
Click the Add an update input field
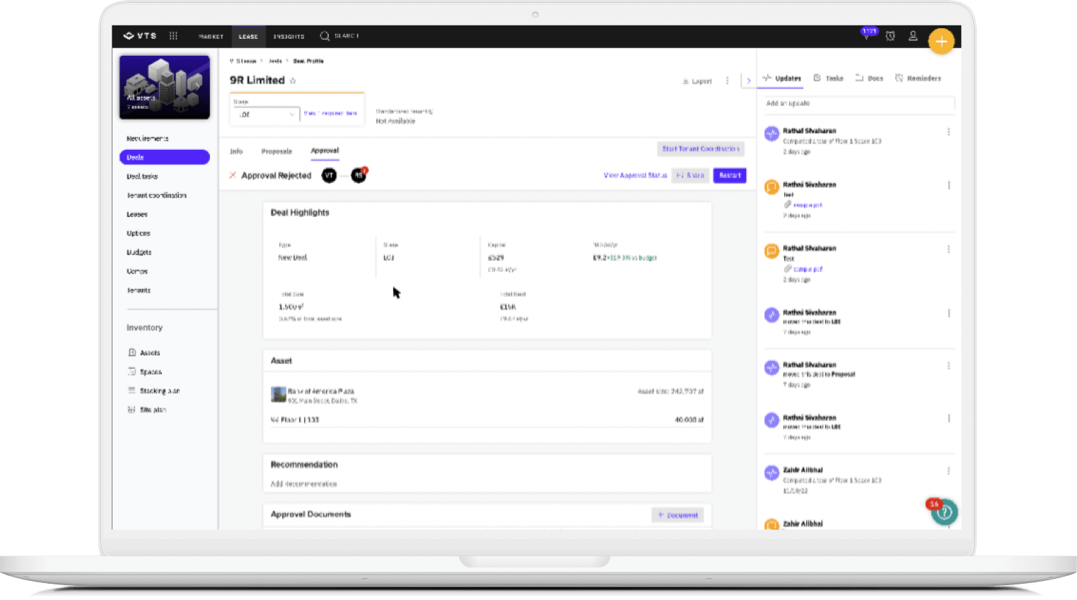pyautogui.click(x=858, y=104)
